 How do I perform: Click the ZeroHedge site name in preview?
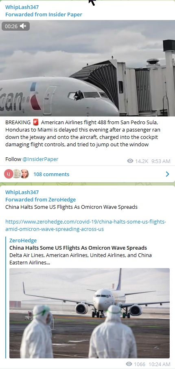point(23,240)
